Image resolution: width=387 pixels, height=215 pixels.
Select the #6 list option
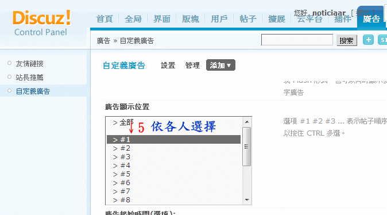[x=174, y=183]
